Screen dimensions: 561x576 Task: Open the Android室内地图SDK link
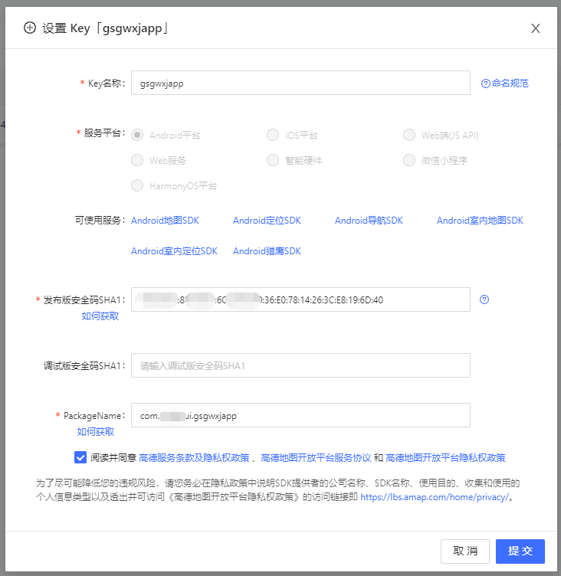[x=480, y=221]
